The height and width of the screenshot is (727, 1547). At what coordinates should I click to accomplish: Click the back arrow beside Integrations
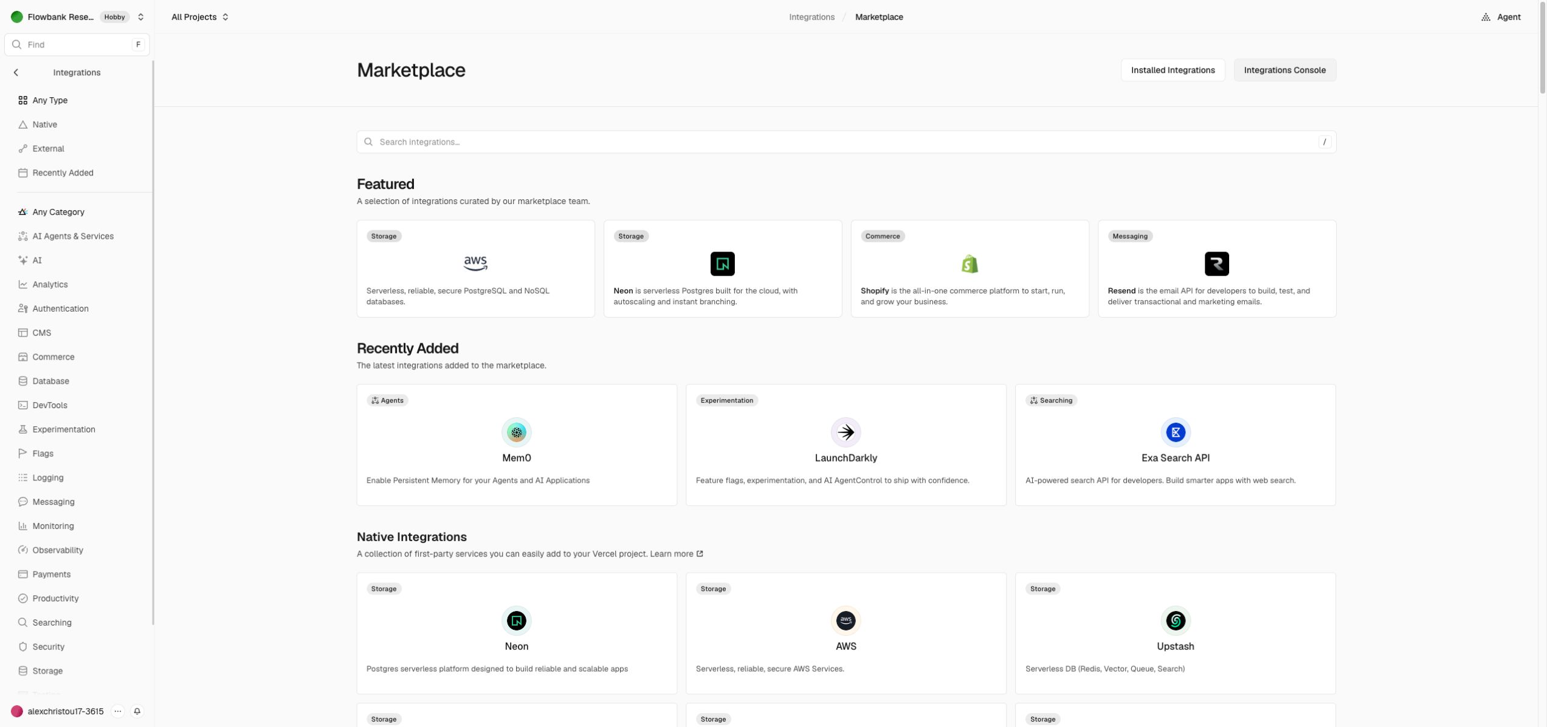coord(16,72)
